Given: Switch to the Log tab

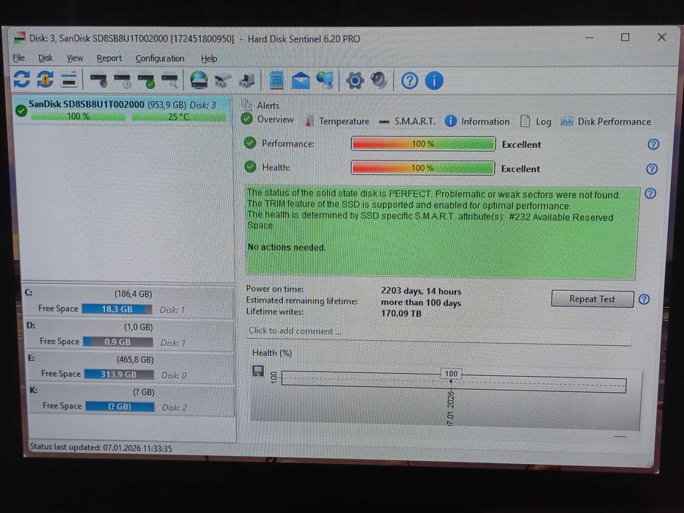Looking at the screenshot, I should 536,122.
